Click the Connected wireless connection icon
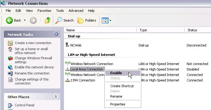Viewport: 211px width, 110px height. [x=67, y=74]
